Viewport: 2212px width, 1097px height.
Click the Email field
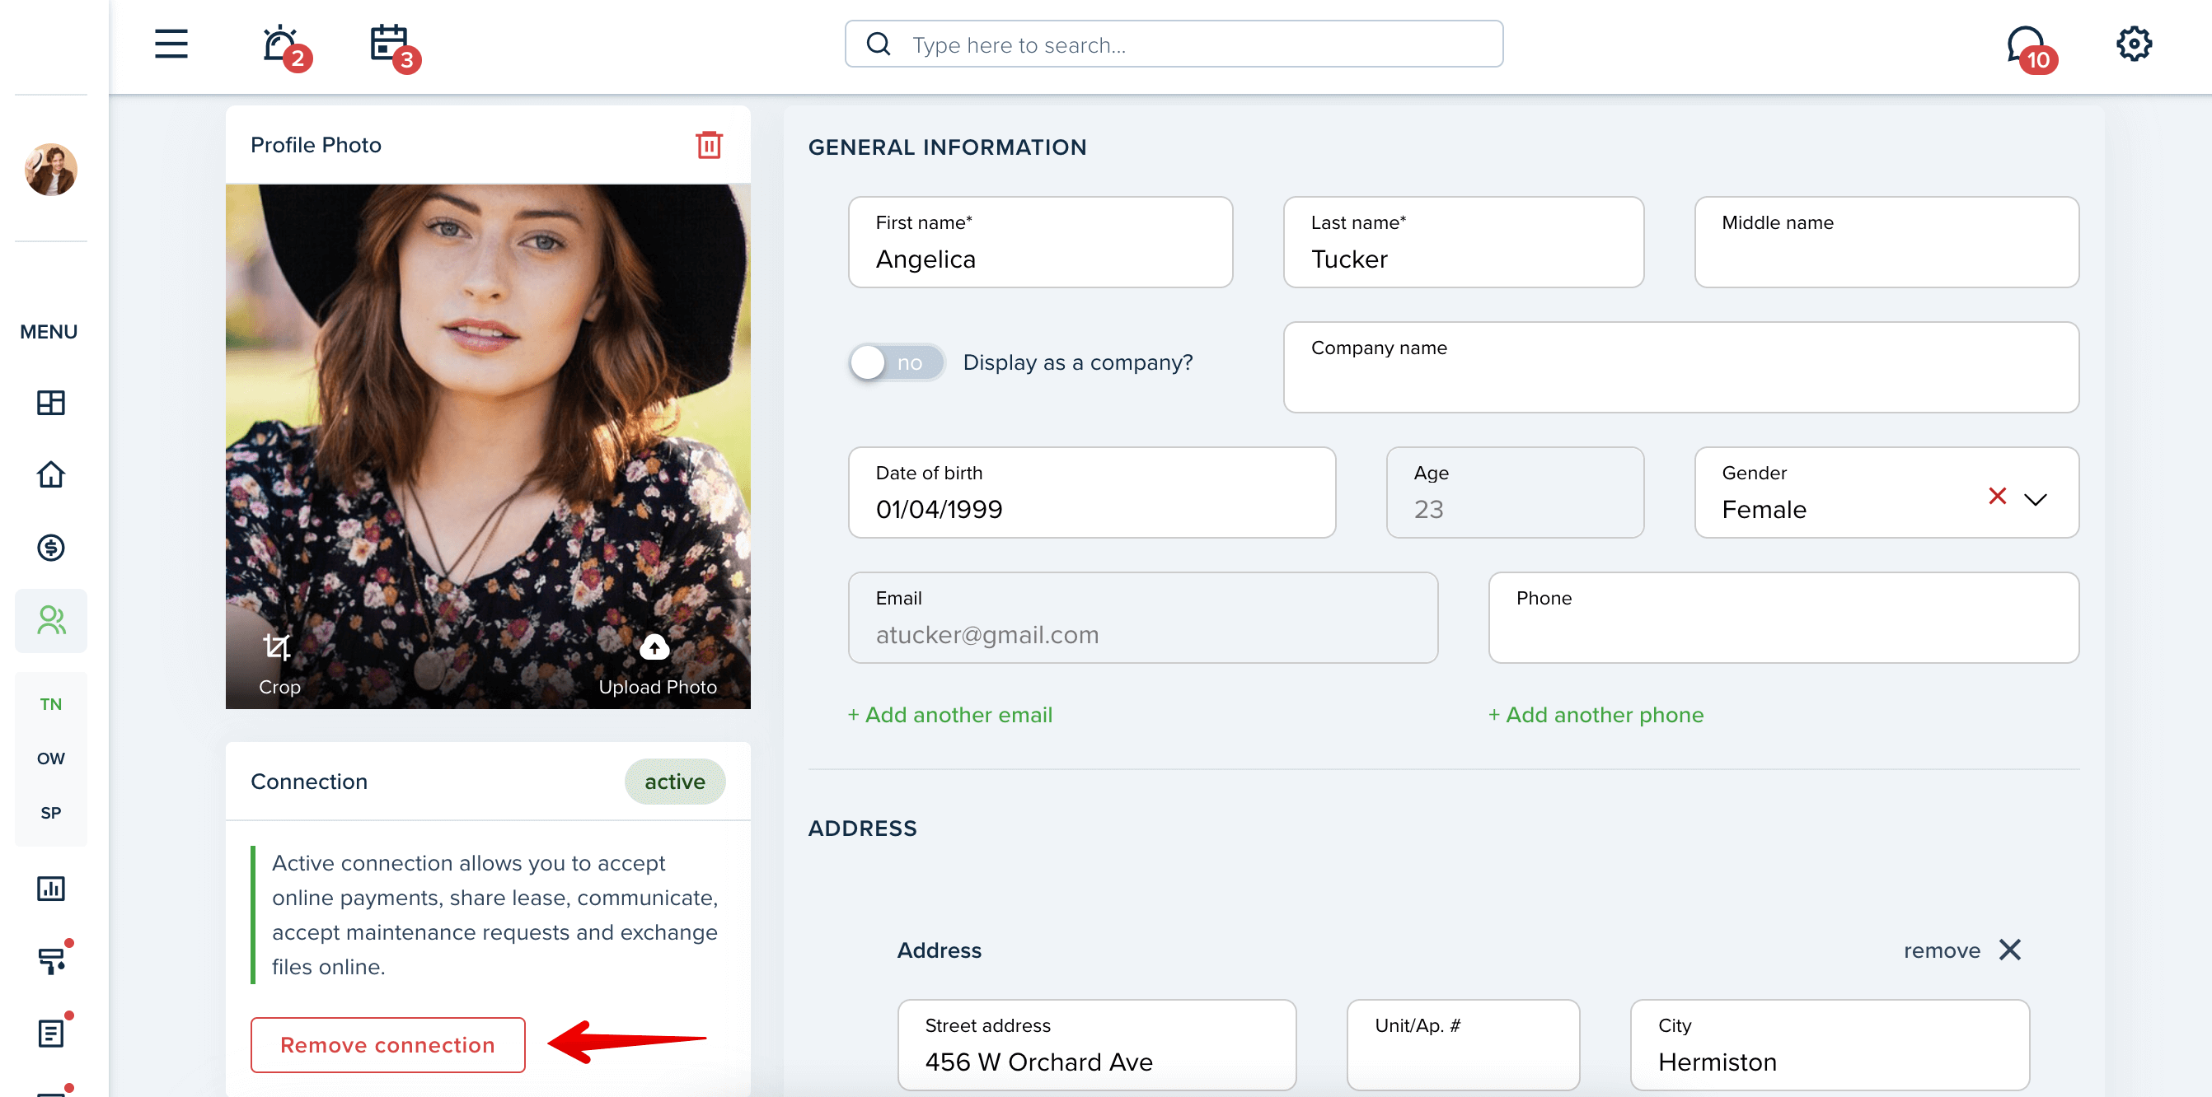click(x=1143, y=618)
